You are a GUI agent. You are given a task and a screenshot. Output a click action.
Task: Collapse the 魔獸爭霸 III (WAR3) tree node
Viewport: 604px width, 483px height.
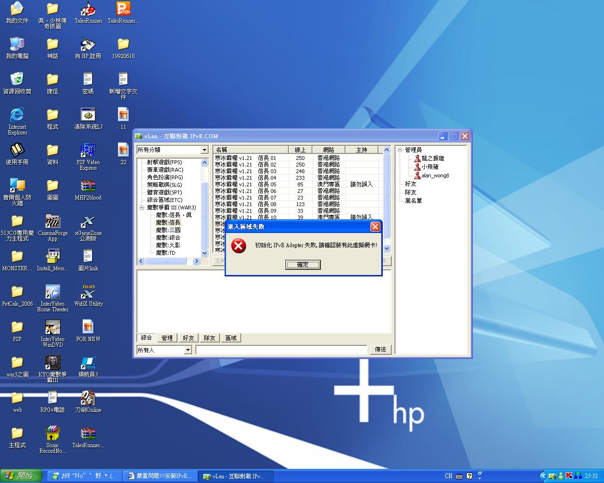tap(142, 208)
